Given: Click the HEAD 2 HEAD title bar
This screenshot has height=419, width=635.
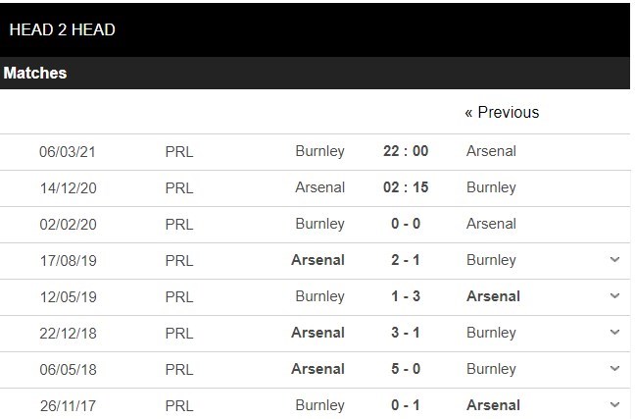Looking at the screenshot, I should 62,29.
